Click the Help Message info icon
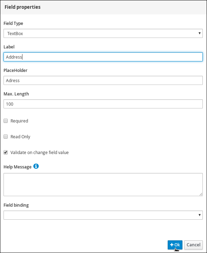This screenshot has height=253, width=207. (x=36, y=166)
